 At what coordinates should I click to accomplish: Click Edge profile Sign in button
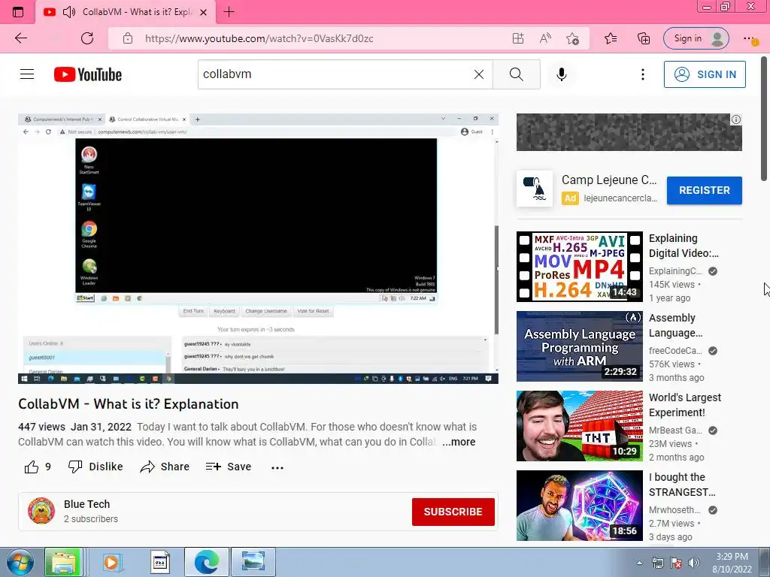tap(696, 38)
